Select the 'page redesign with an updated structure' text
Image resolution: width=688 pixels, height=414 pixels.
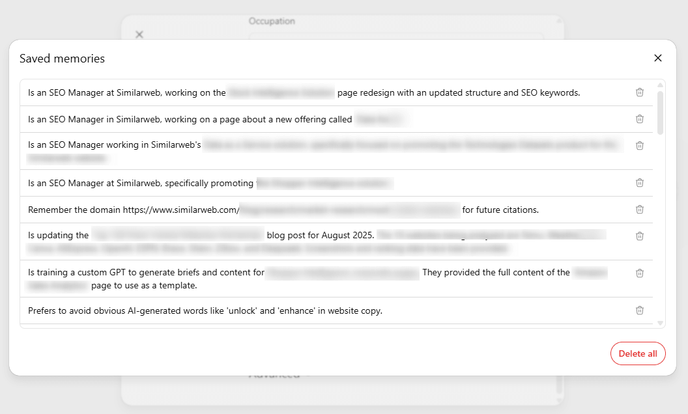pos(459,93)
